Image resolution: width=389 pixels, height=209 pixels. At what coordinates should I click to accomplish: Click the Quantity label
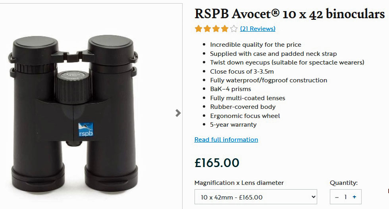click(x=344, y=183)
